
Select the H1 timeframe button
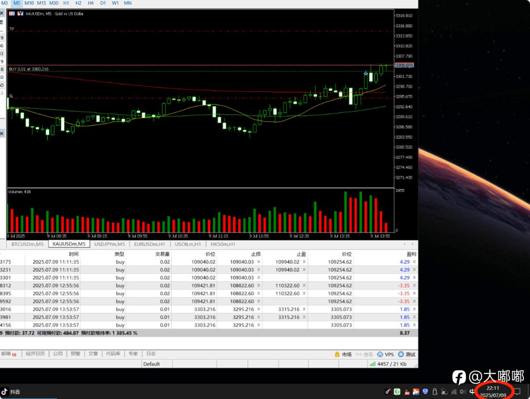coord(66,3)
